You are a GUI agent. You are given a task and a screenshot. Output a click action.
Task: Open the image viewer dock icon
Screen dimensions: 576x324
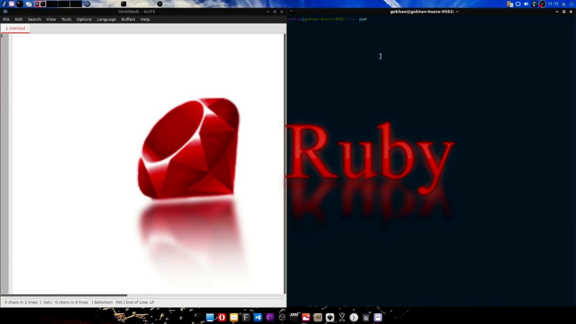(x=306, y=318)
